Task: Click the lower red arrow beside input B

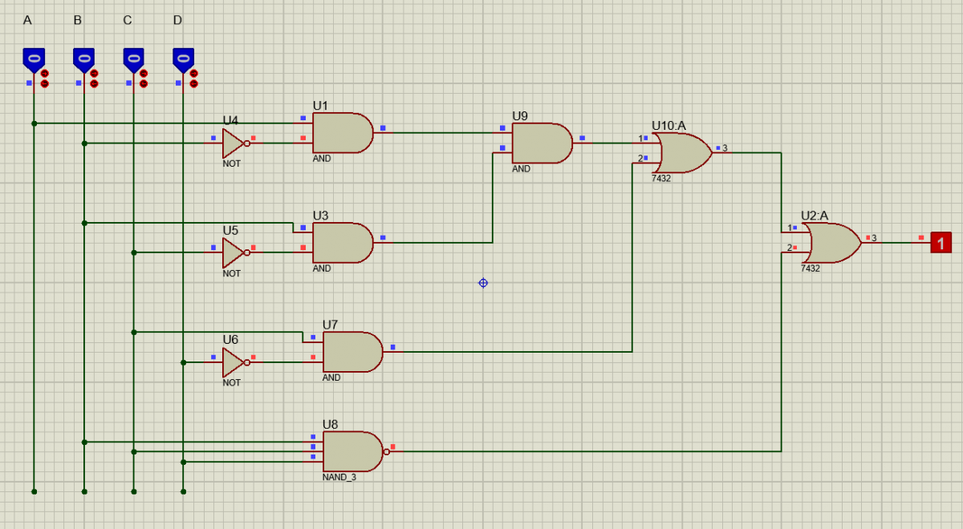Action: pyautogui.click(x=94, y=83)
